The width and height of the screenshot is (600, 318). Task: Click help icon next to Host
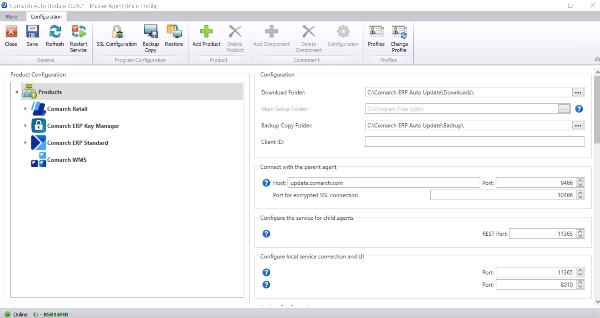click(266, 183)
